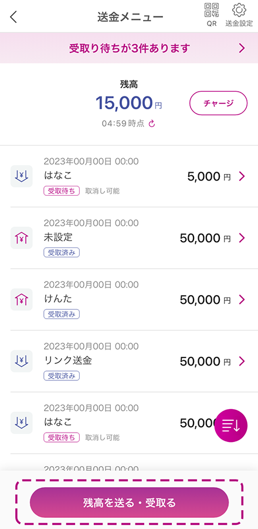Open details chevron for 5,000 円 transaction
Viewport: 258px width, 529px height.
click(x=242, y=176)
